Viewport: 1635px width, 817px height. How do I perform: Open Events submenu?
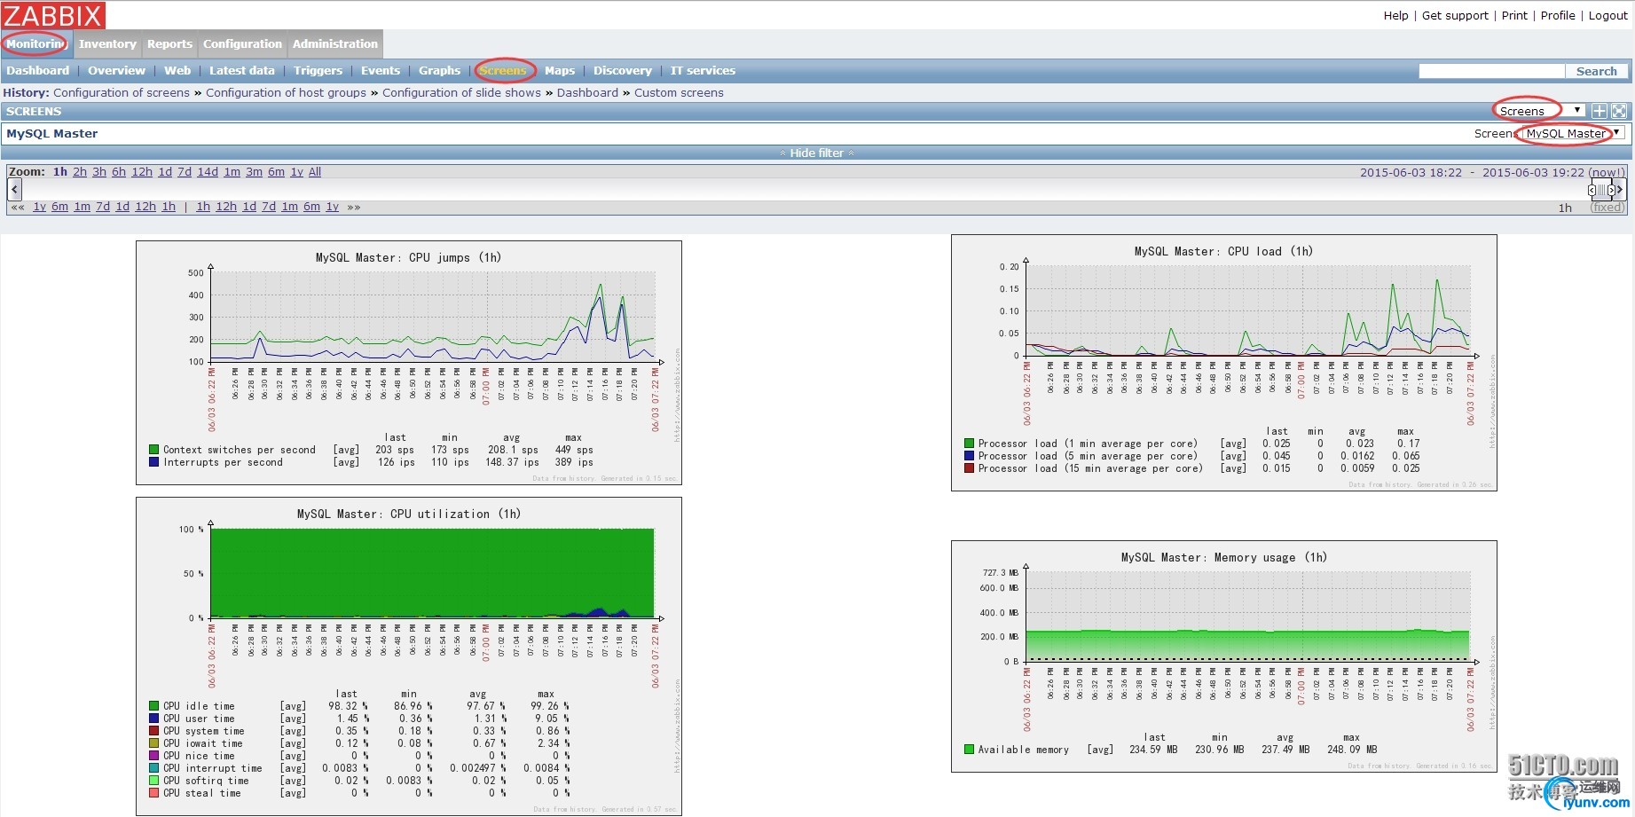[x=381, y=70]
